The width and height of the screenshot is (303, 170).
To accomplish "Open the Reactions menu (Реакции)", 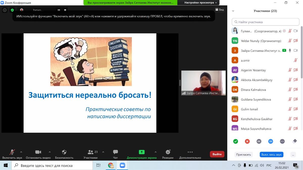I will [168, 152].
